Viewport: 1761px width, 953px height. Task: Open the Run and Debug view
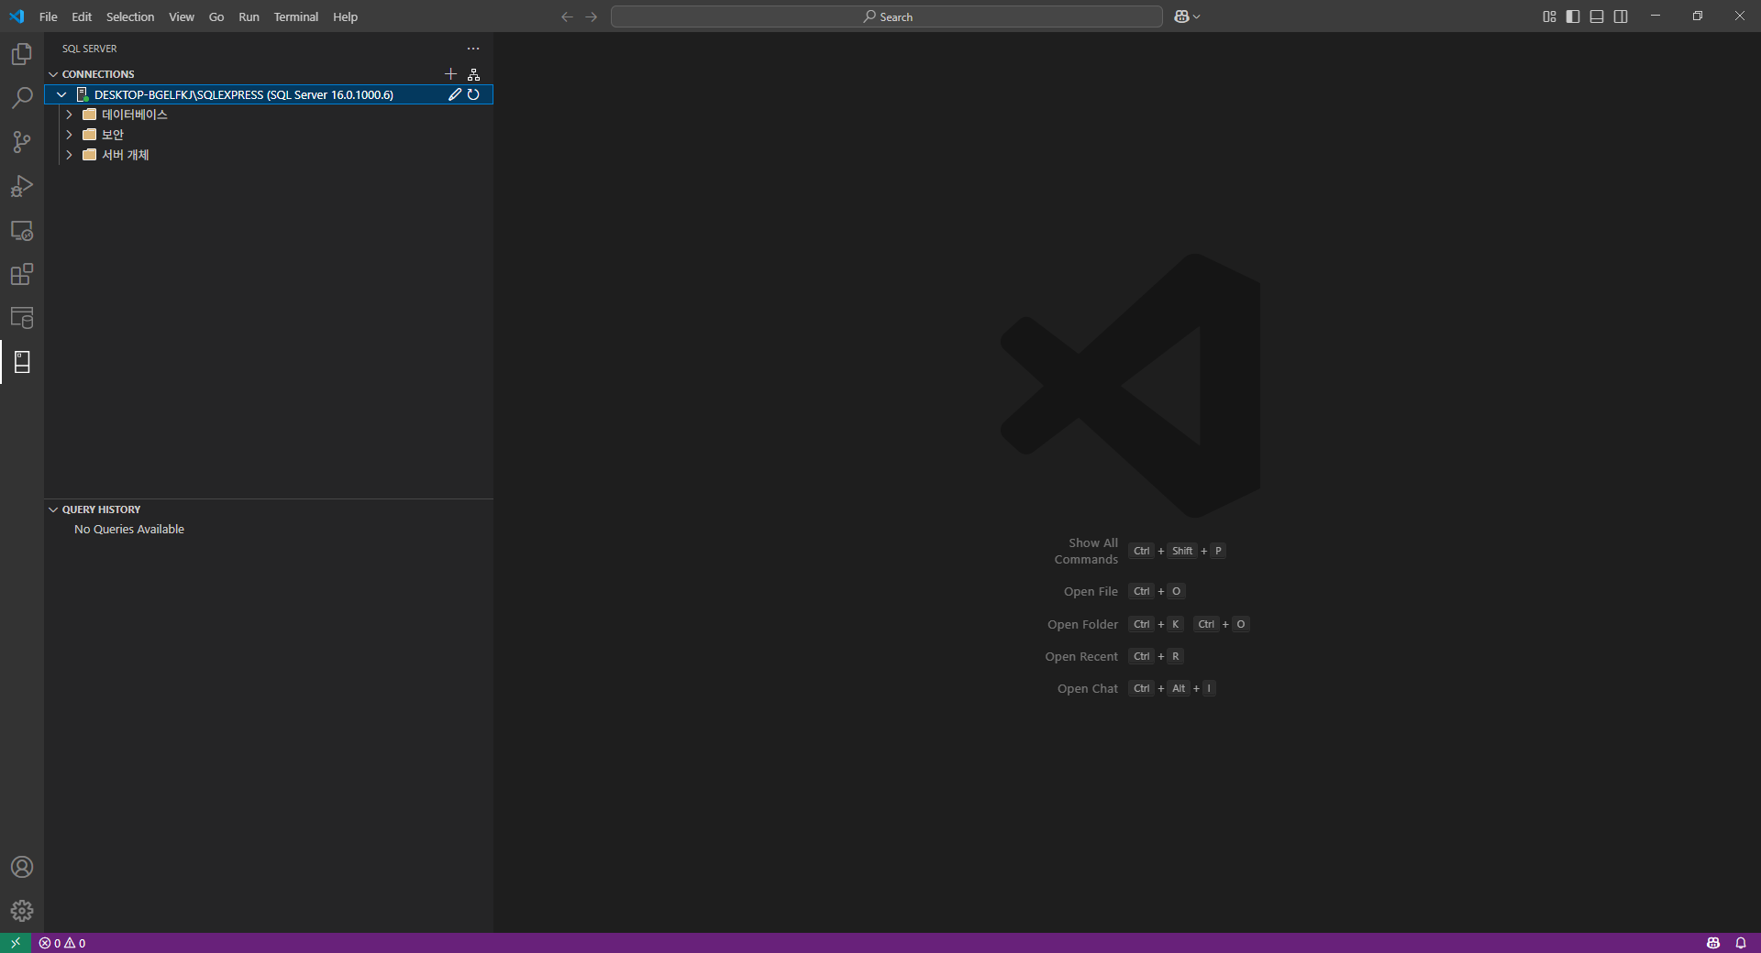22,186
